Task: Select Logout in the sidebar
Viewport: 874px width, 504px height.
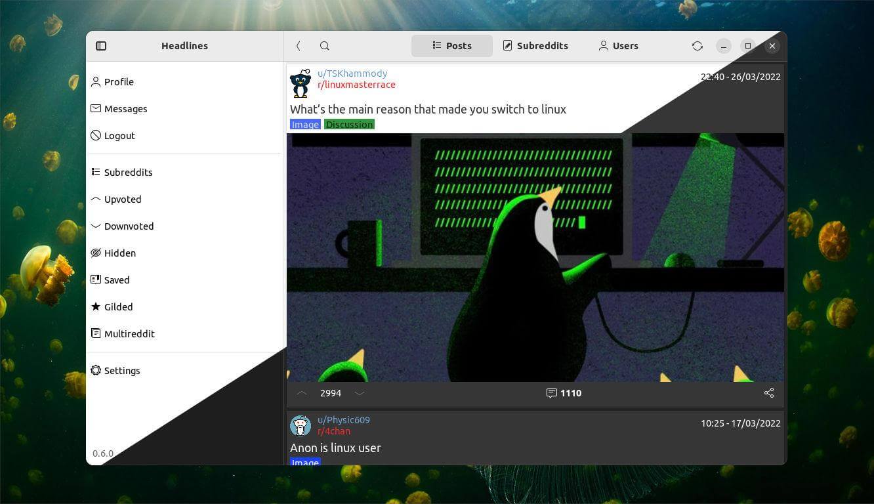Action: 184,136
